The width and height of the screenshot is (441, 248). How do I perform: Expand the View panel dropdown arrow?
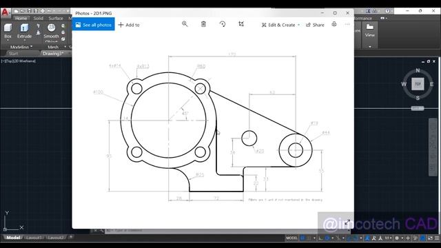(x=370, y=46)
